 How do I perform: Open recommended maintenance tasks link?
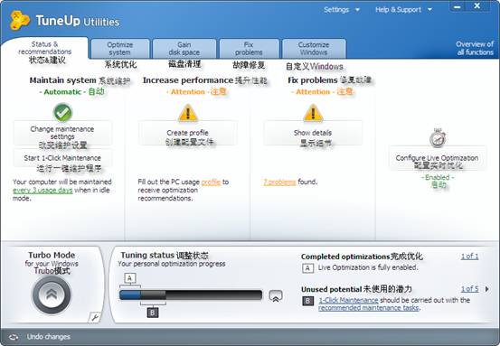(369, 308)
